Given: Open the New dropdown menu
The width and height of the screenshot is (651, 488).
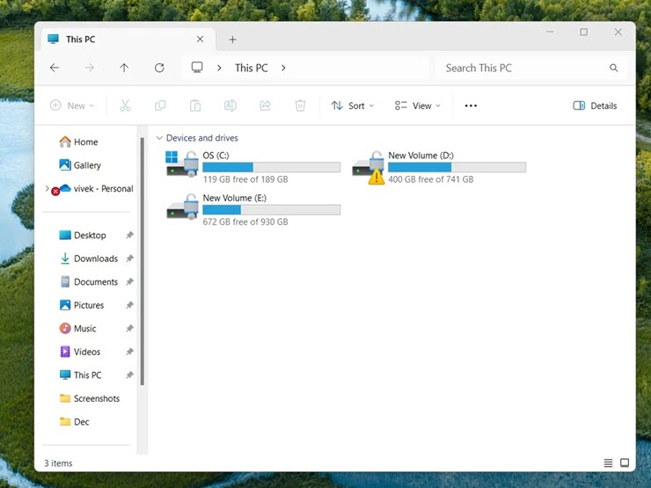Looking at the screenshot, I should click(72, 106).
